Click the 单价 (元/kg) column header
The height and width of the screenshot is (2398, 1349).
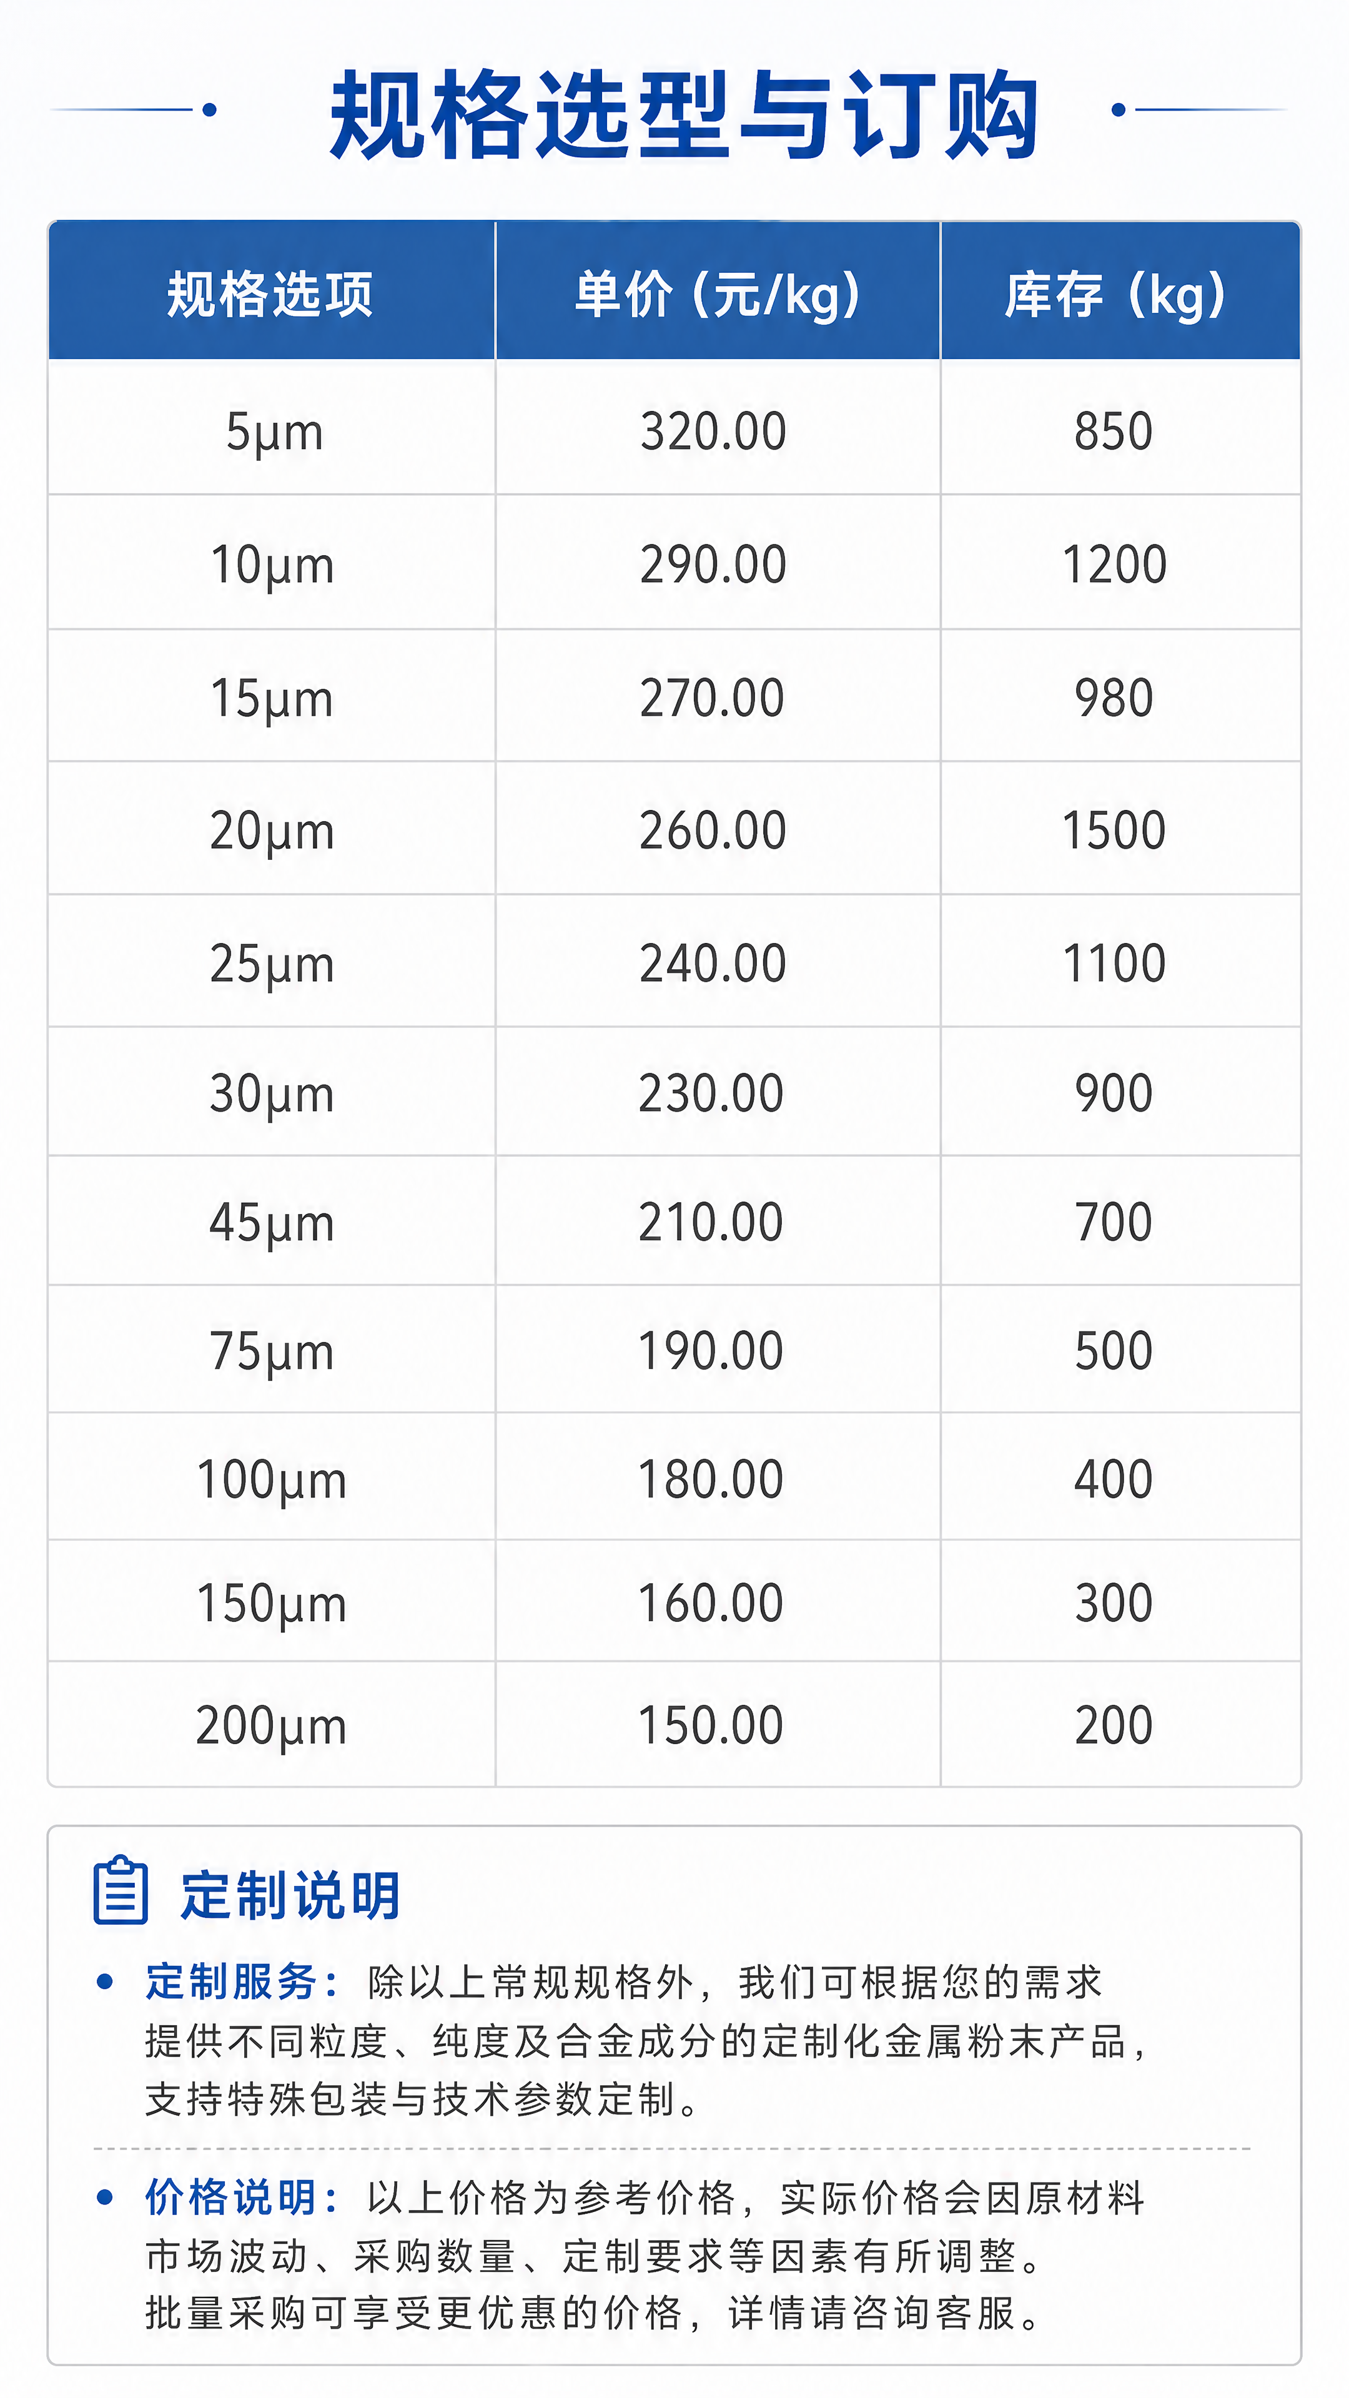tap(718, 292)
